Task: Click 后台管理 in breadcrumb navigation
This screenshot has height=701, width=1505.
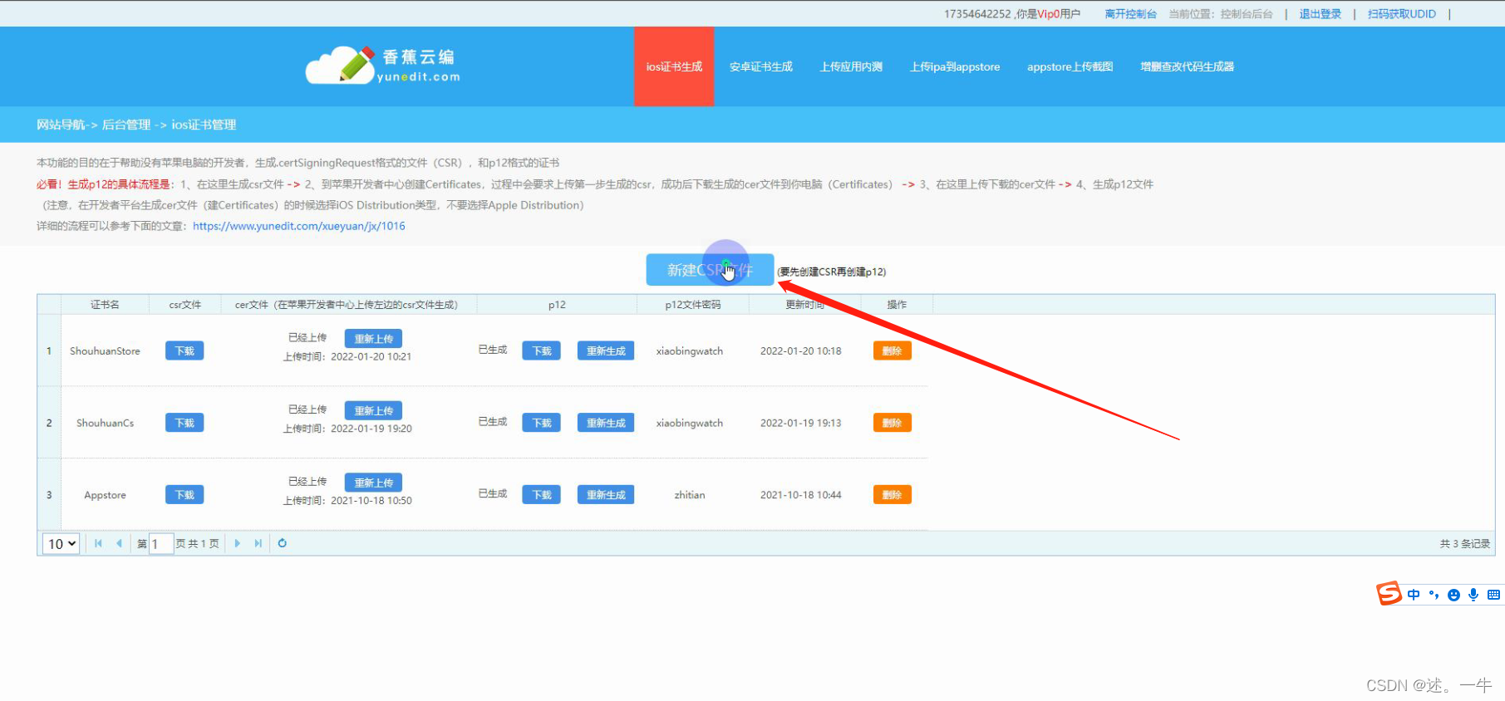Action: pos(126,125)
